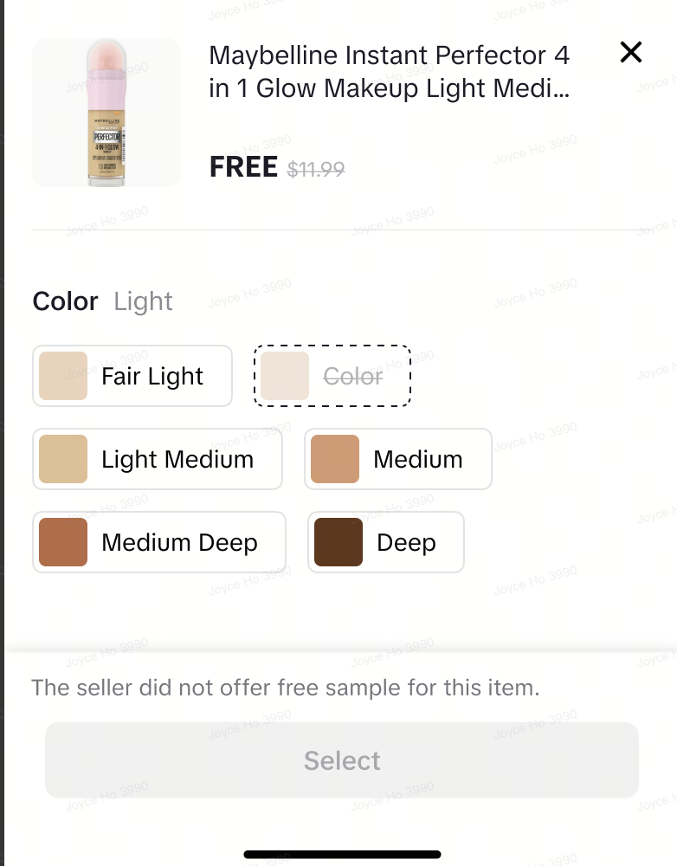Choose the Fair Light shade option
The image size is (677, 866).
click(152, 377)
